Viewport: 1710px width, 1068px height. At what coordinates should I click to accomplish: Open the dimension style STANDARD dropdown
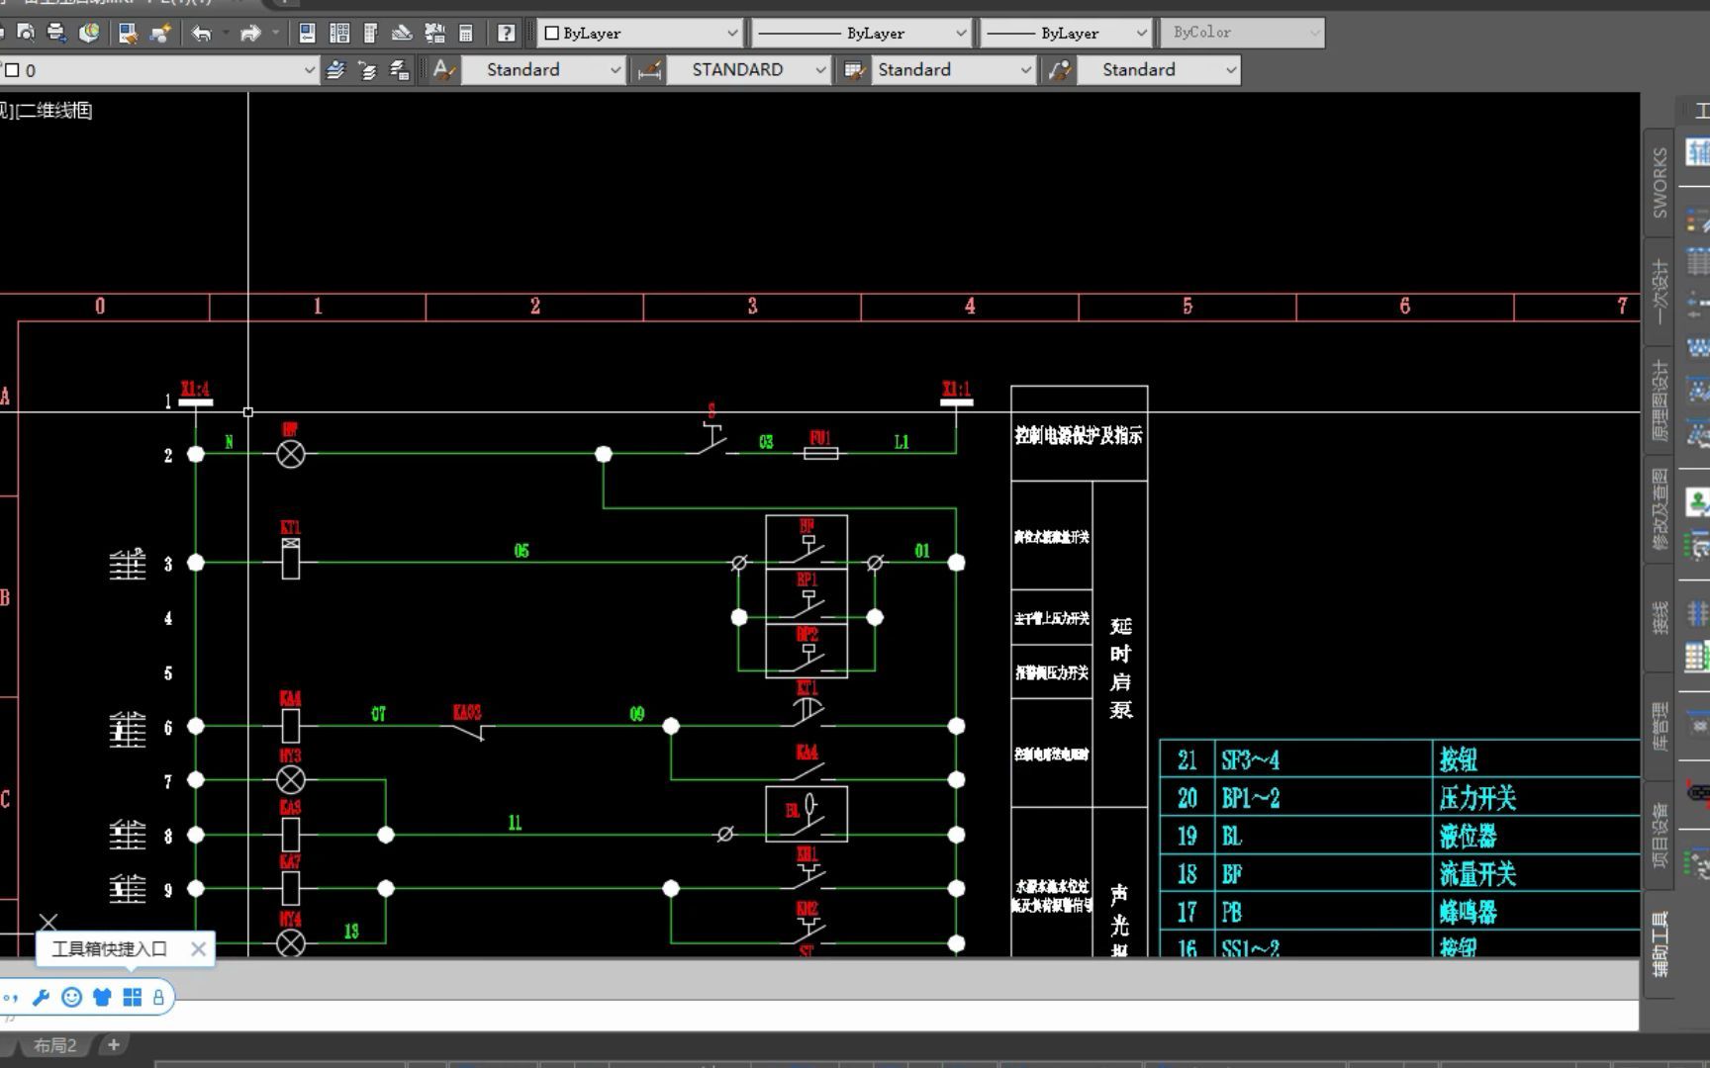(x=748, y=70)
